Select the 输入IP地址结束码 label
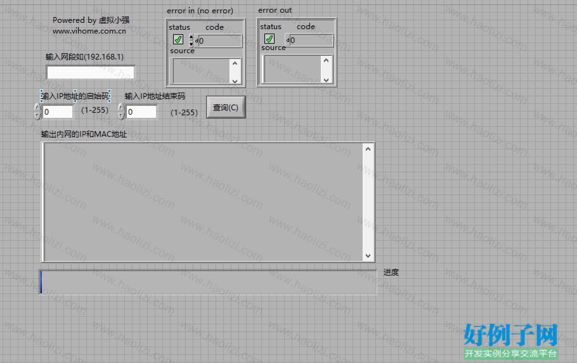 tap(155, 96)
